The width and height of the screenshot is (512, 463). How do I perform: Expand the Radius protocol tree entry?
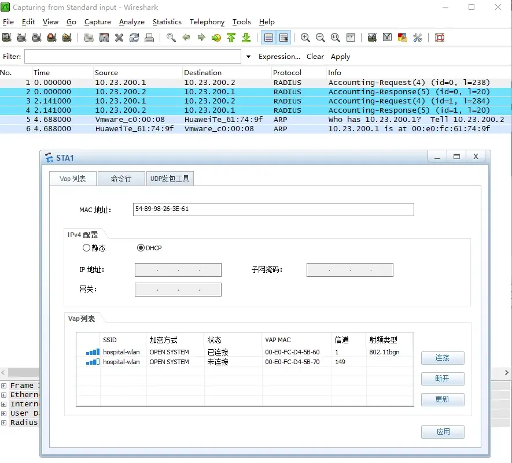pos(3,423)
